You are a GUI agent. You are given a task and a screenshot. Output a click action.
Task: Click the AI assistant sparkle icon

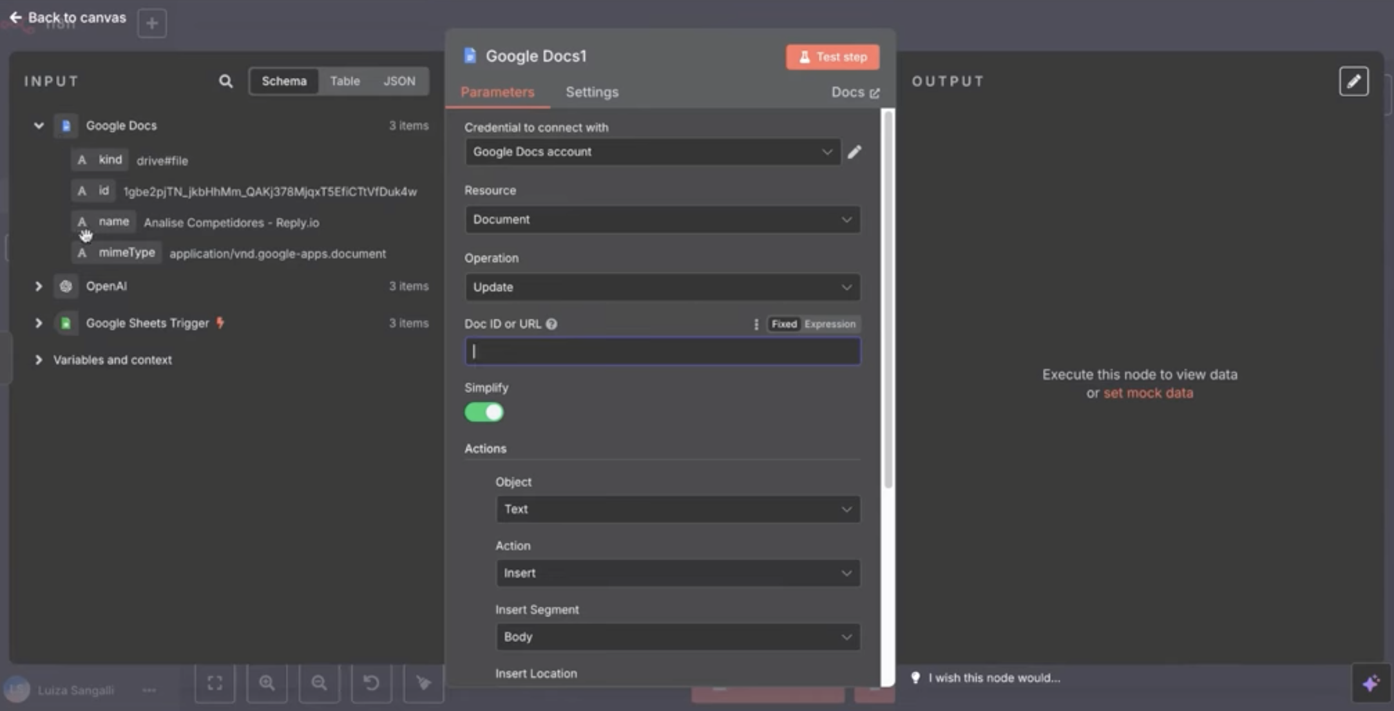[1372, 683]
